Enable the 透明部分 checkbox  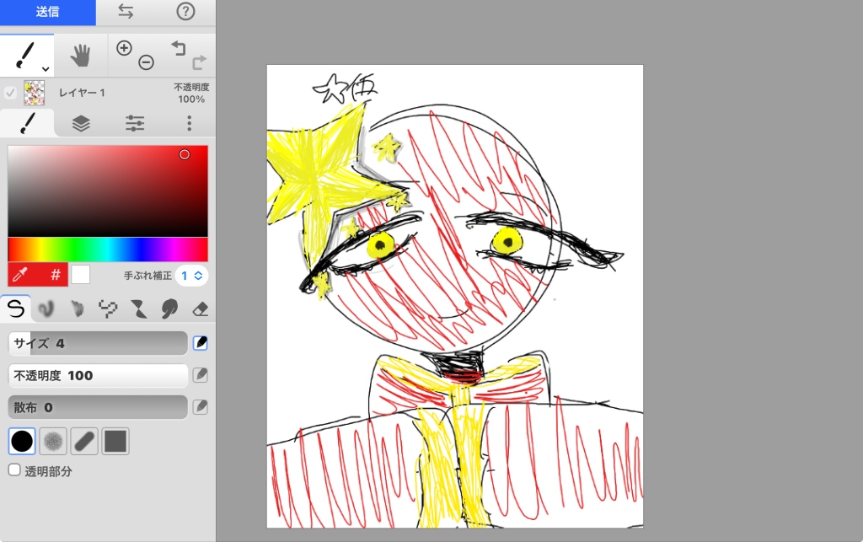point(15,470)
